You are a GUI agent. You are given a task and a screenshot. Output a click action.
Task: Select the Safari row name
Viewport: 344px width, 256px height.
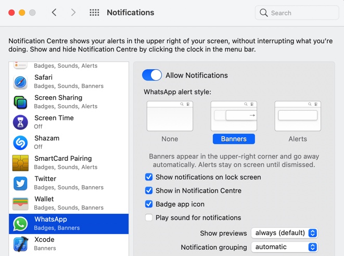(x=43, y=77)
